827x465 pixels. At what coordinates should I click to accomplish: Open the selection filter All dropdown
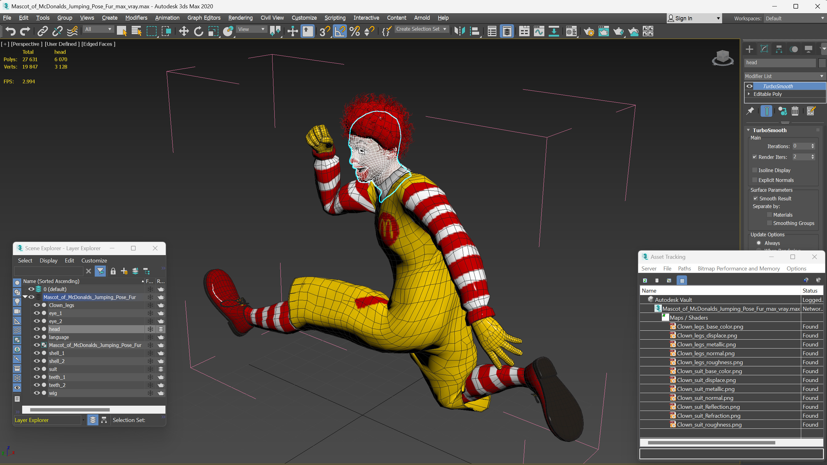pos(98,29)
